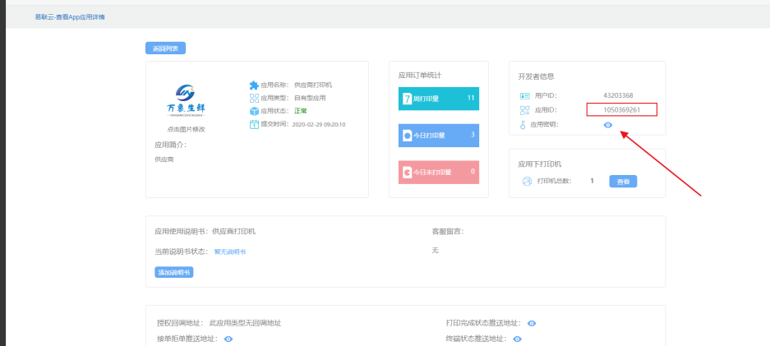Click the cube icon beside 应用状态
Viewport: 770px width, 346px height.
click(254, 111)
